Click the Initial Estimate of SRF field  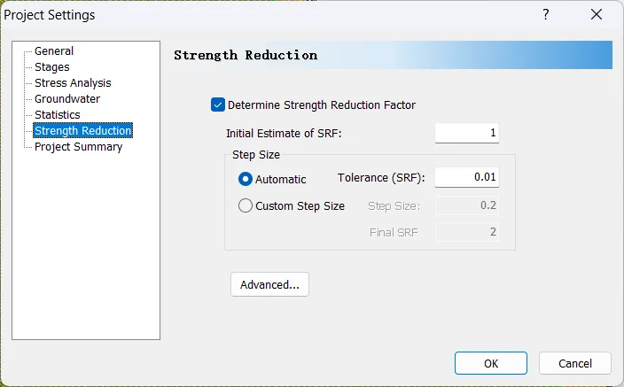pyautogui.click(x=466, y=134)
